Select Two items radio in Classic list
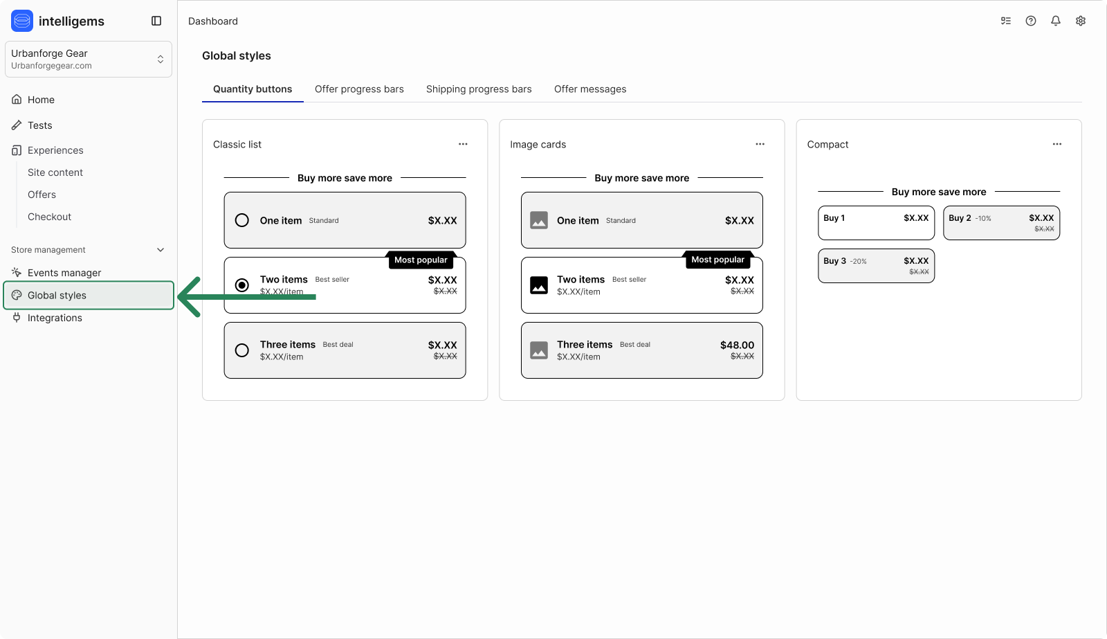1107x639 pixels. point(242,285)
